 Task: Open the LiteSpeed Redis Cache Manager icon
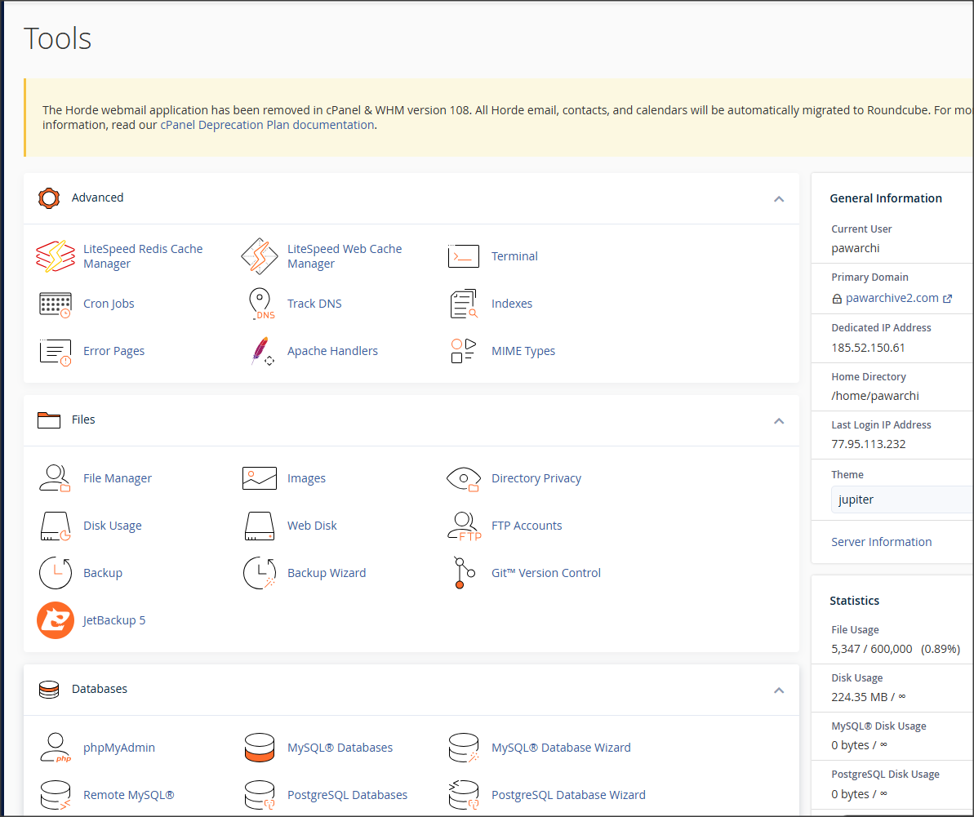(55, 256)
